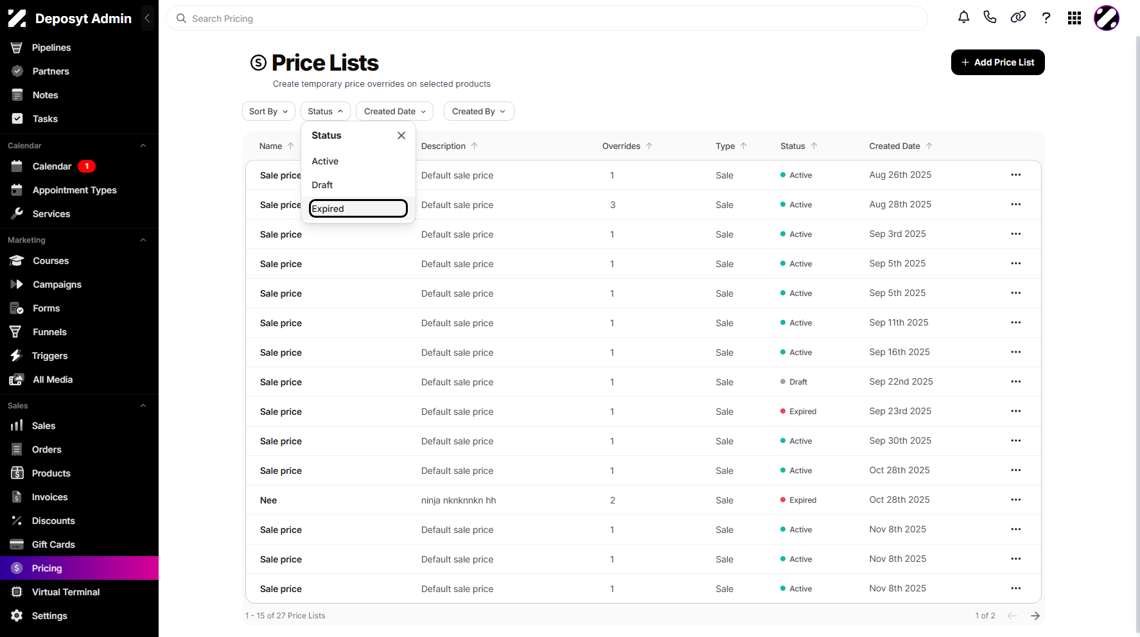Open the phone dialer icon
Viewport: 1140px width, 637px height.
(990, 17)
